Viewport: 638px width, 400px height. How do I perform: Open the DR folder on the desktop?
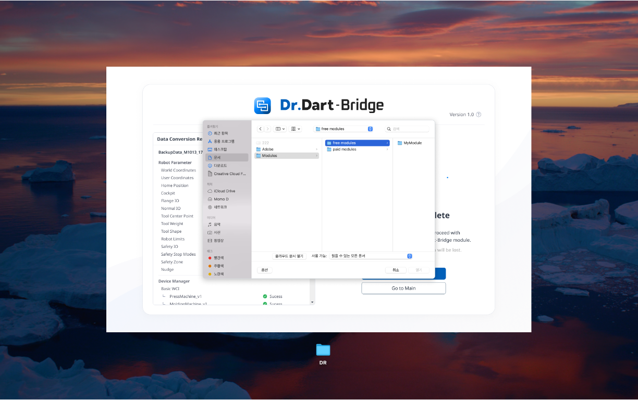[323, 350]
